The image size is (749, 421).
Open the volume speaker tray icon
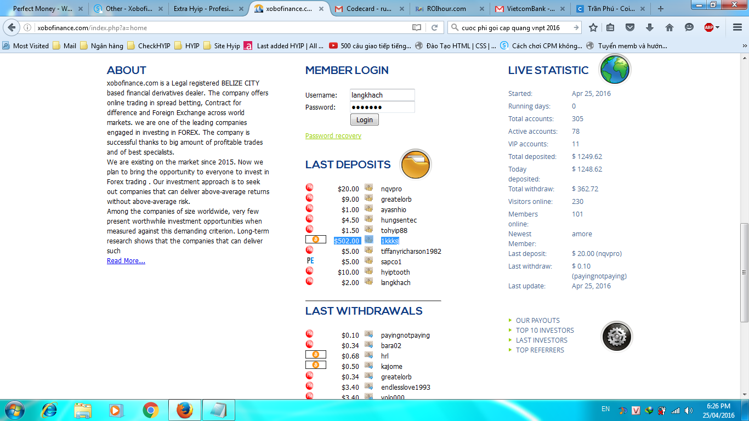(689, 410)
